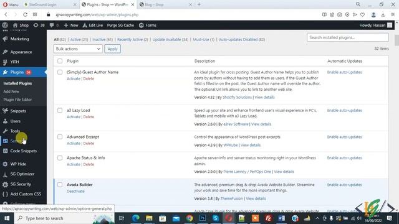Deactivate the Avada Builder plugin

click(75, 191)
